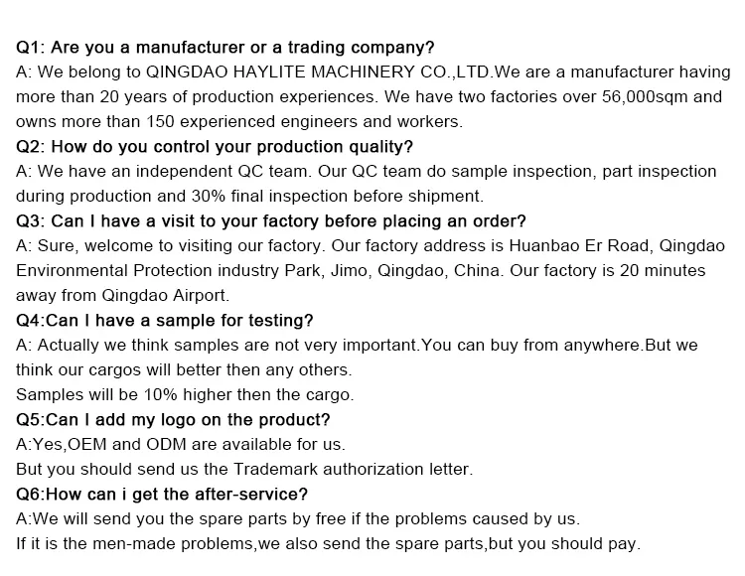The width and height of the screenshot is (745, 576).
Task: Click the Q1 manufacturer or trading company question
Action: coord(225,47)
